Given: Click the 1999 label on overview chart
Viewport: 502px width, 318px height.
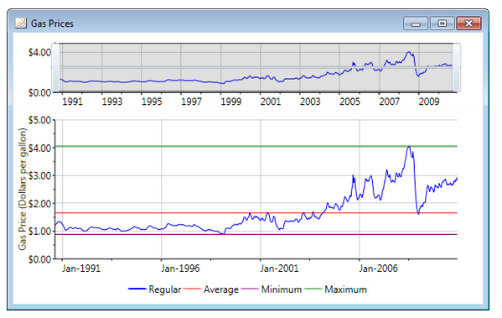Looking at the screenshot, I should [230, 102].
